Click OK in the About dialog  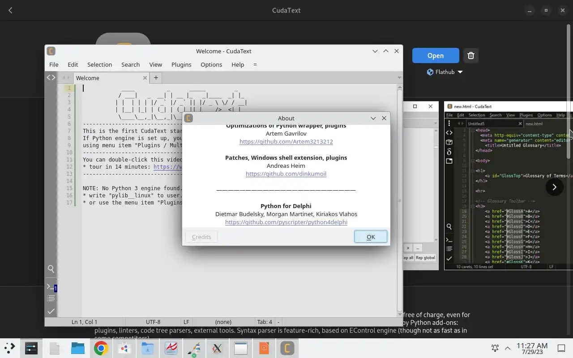coord(371,237)
